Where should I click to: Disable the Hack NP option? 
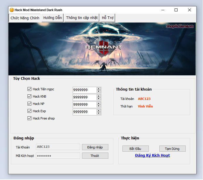[29, 104]
